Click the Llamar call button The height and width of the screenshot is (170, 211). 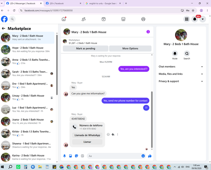click(87, 142)
